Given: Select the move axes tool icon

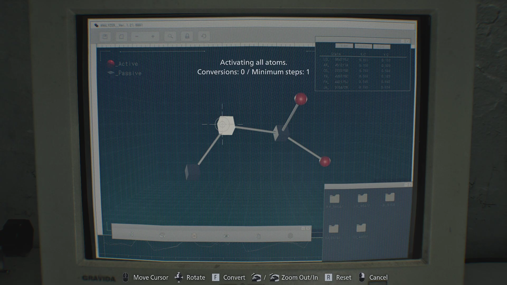Looking at the screenshot, I should [x=132, y=234].
